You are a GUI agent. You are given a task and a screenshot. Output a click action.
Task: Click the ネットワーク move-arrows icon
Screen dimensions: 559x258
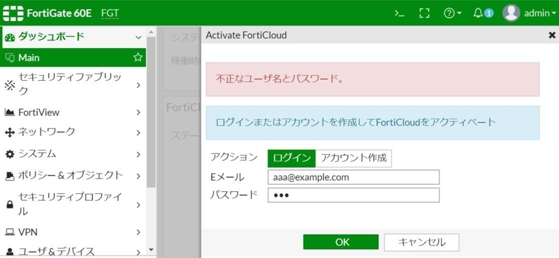click(x=10, y=132)
